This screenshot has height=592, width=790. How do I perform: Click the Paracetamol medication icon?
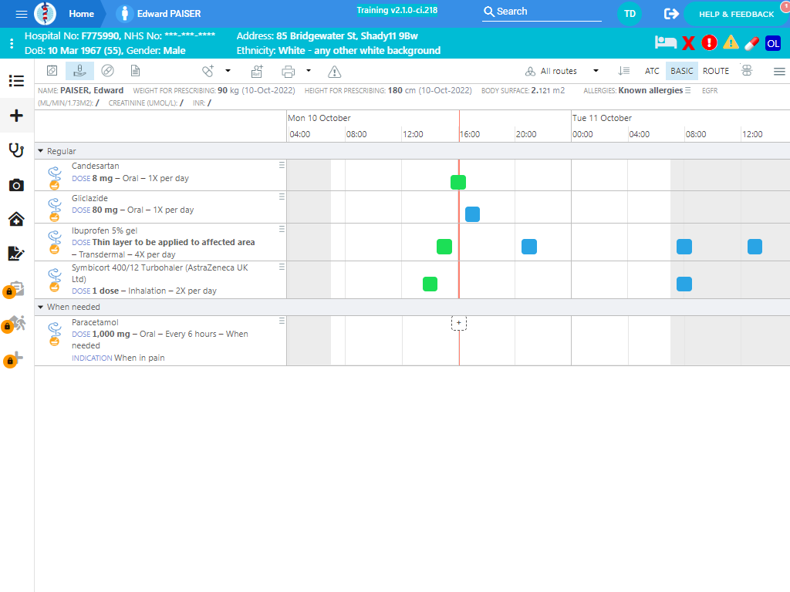click(55, 335)
